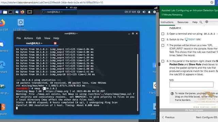
Task: Click "10.1.0.1 ping statistics" line
Action: (x=38, y=80)
